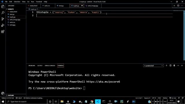Click Cortana circle on taskbar

50,101
